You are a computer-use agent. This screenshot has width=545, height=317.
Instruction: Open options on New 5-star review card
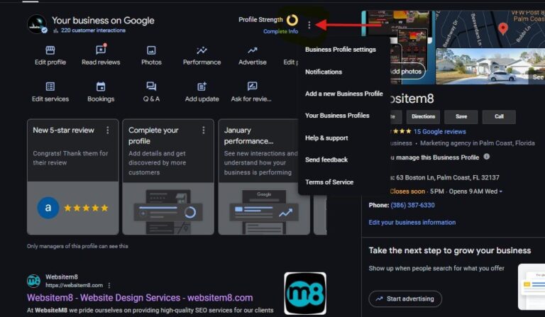click(108, 130)
